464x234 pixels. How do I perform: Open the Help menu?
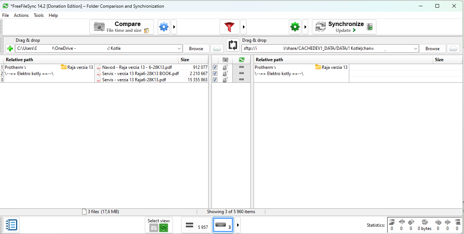pos(54,15)
